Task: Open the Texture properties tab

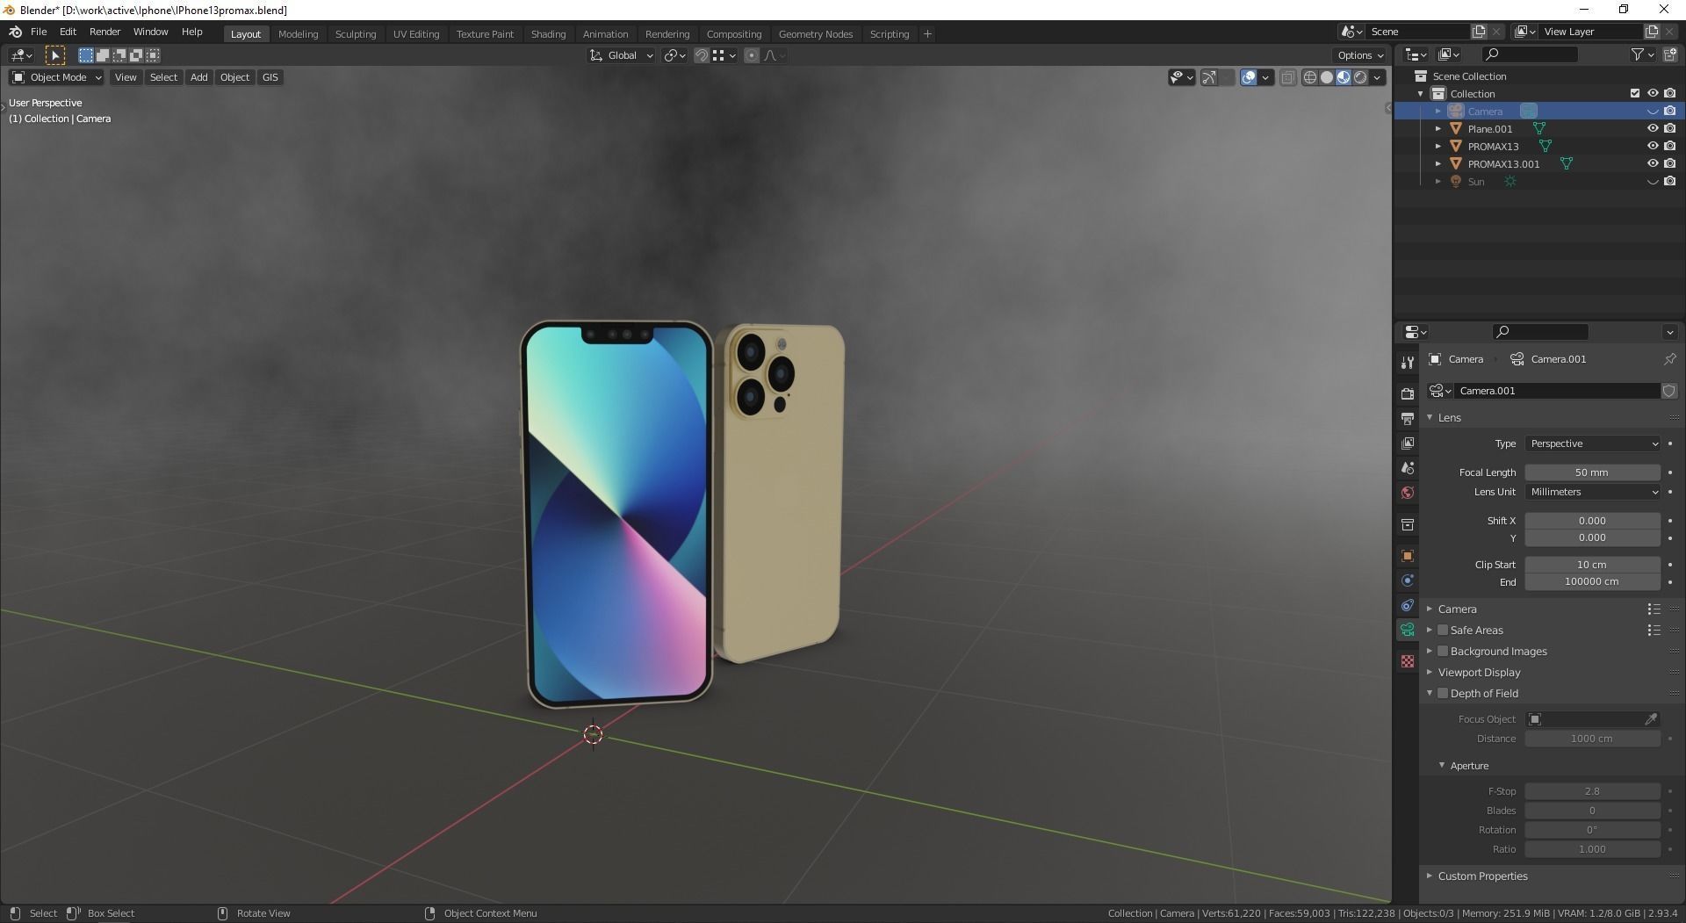Action: 1408,661
